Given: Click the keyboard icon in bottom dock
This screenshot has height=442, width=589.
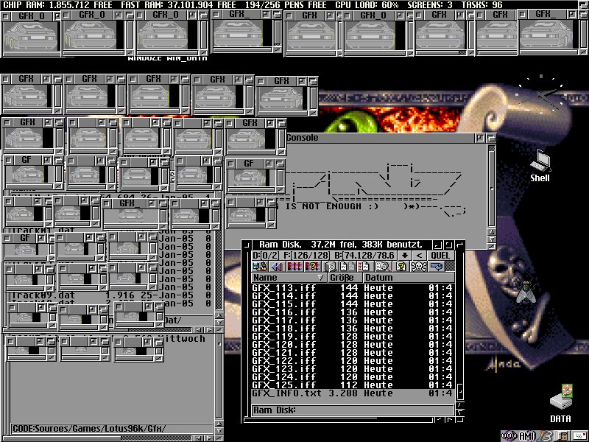Looking at the screenshot, I should click(579, 435).
